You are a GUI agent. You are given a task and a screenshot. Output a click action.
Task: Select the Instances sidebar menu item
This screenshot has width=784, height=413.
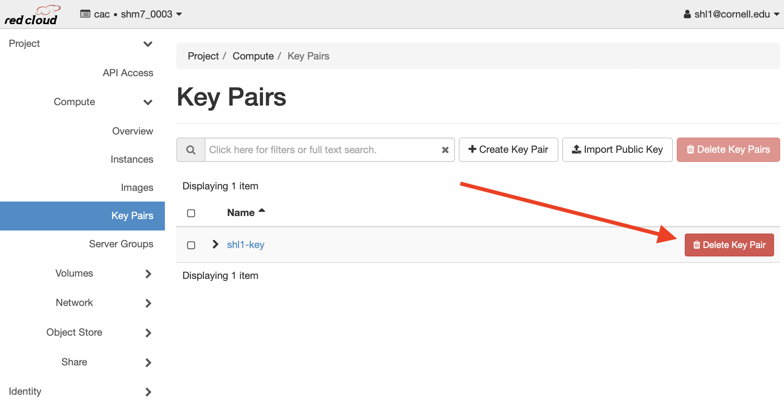tap(132, 159)
